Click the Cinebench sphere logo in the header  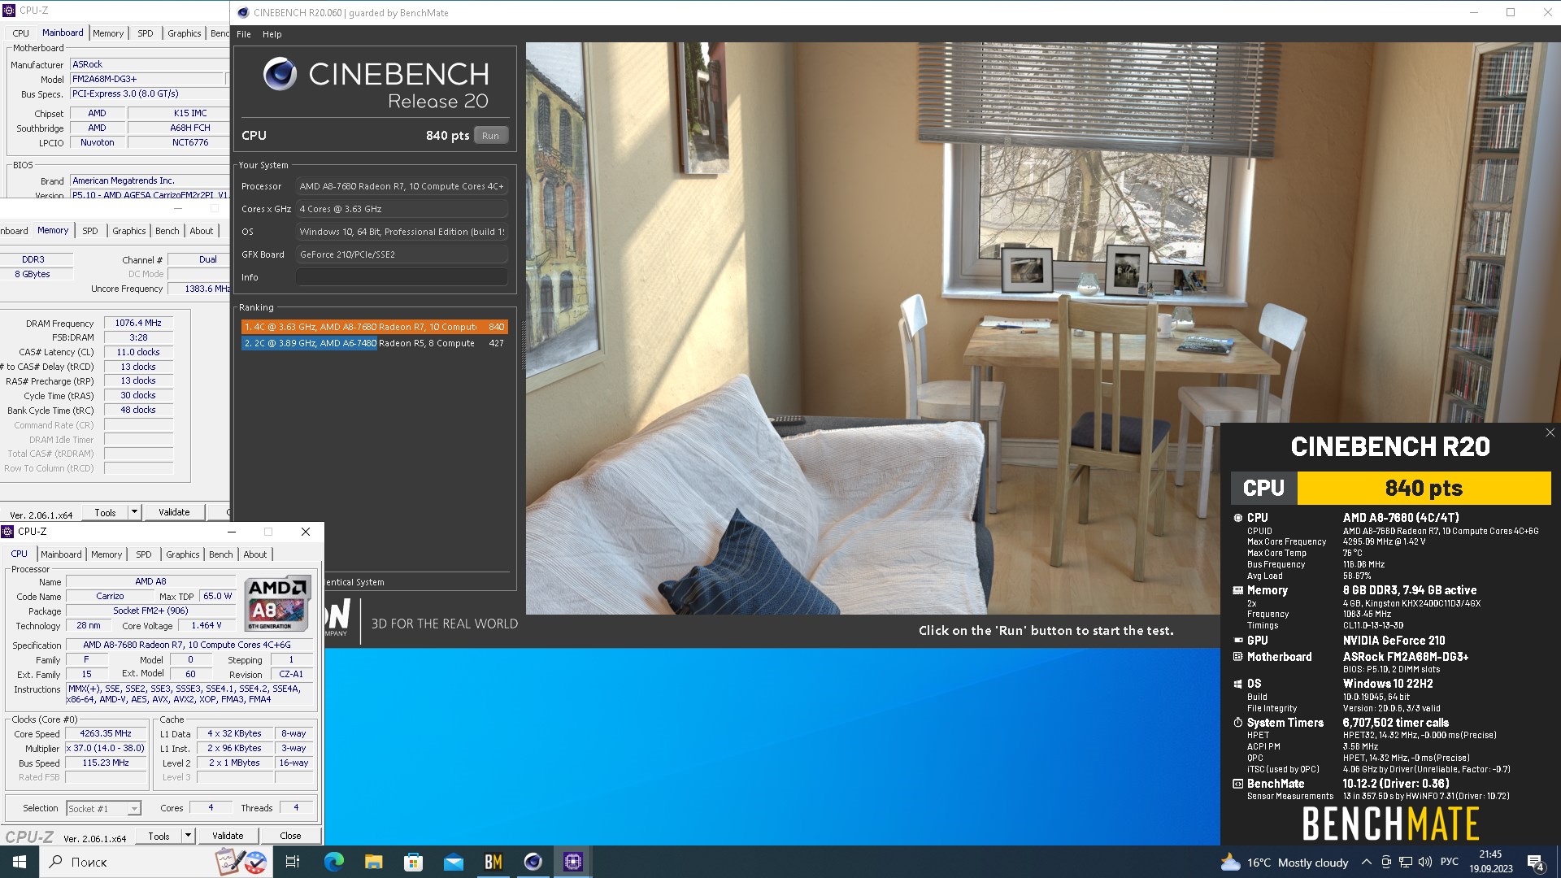pyautogui.click(x=280, y=74)
